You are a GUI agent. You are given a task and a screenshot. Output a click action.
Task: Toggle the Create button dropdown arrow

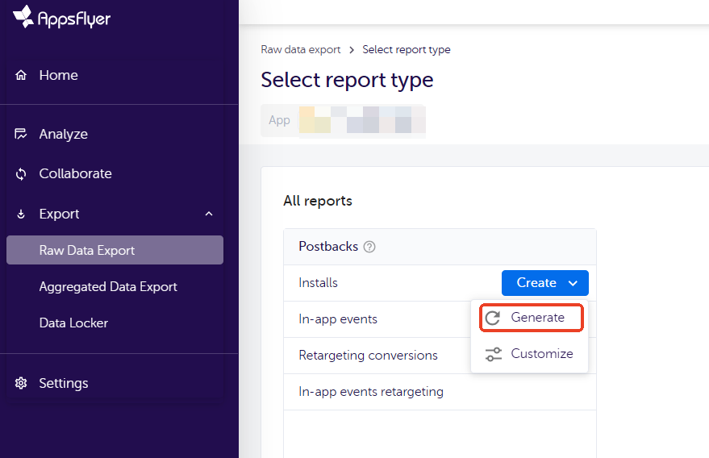[x=573, y=283]
